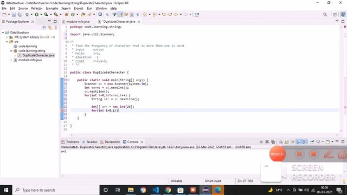Click the Previous Annotation toolbar icon
Image resolution: width=347 pixels, height=195 pixels.
(x=155, y=15)
